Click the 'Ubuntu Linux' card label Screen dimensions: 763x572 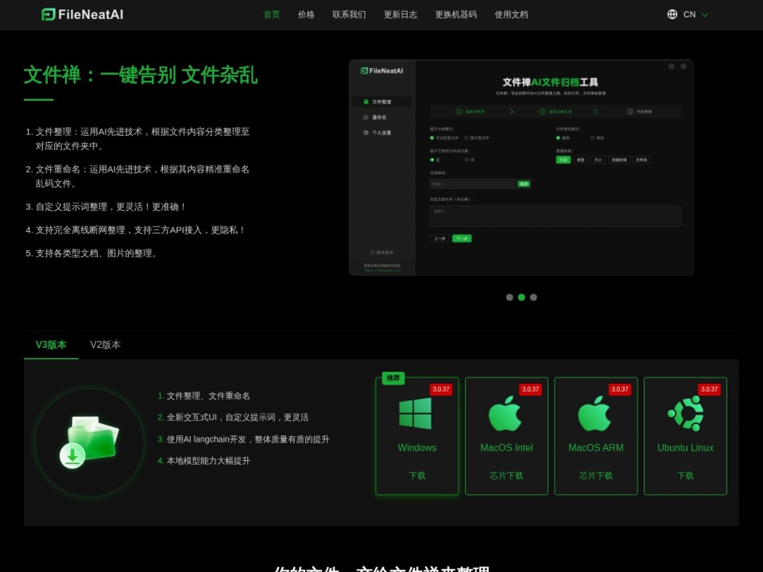[685, 447]
